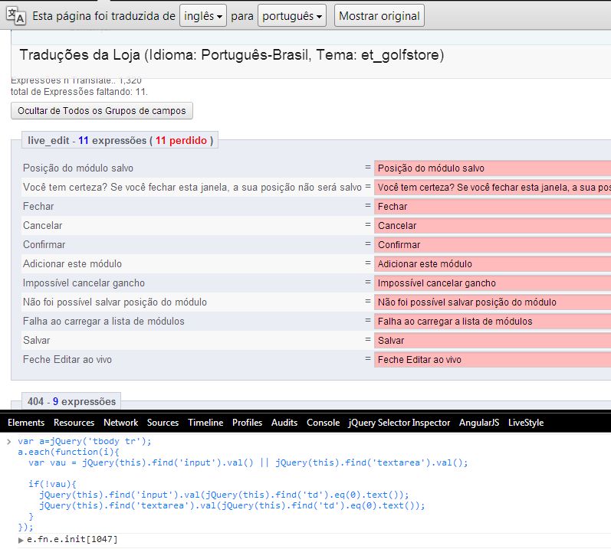Click the '11 perdido' red count text
The width and height of the screenshot is (611, 549).
(181, 140)
